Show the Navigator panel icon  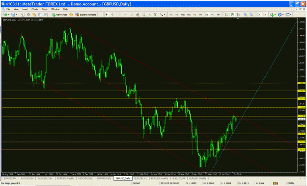point(34,15)
